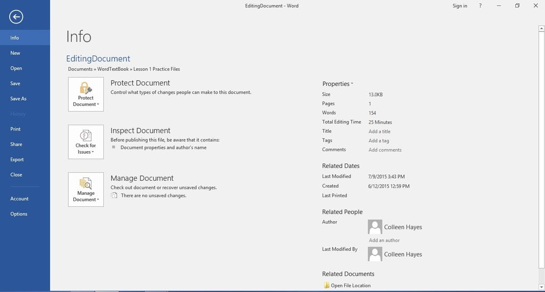
Task: Click the Last Modified By avatar icon
Action: click(375, 254)
